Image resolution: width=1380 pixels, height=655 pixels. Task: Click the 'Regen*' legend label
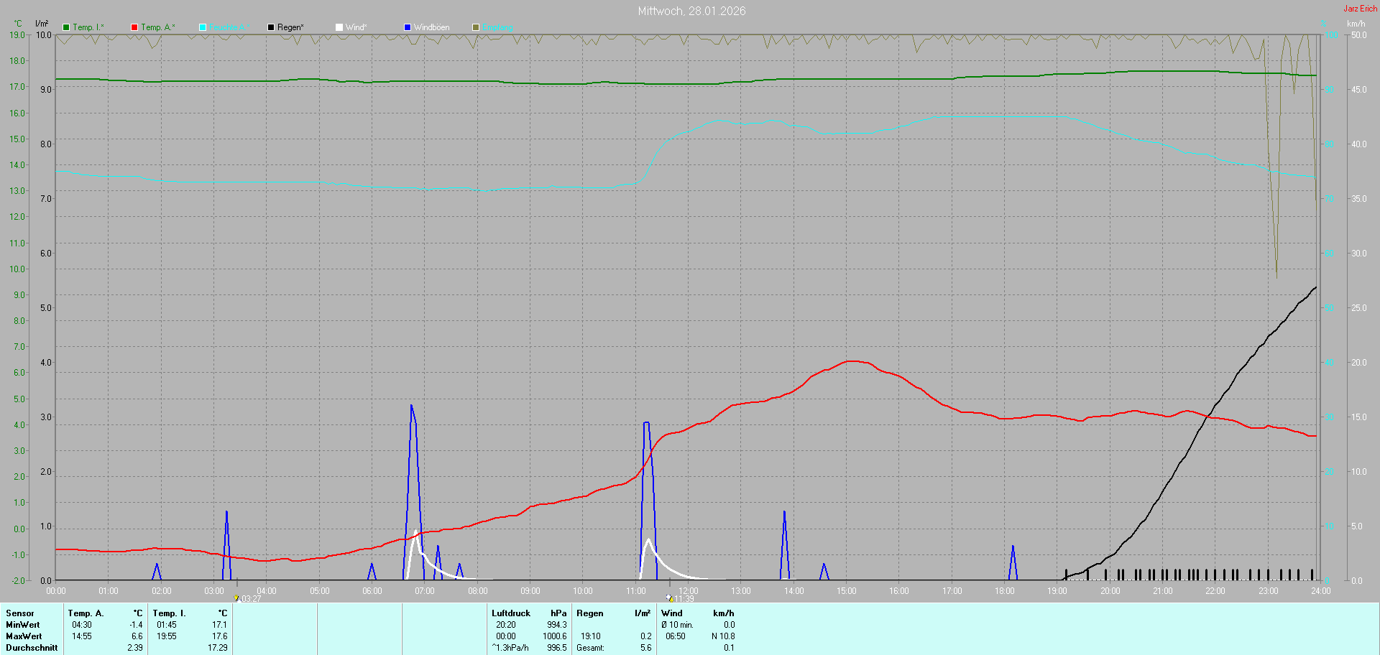pyautogui.click(x=290, y=27)
